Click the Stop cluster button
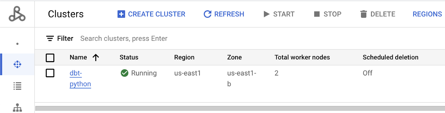The height and width of the screenshot is (113, 445). click(328, 14)
